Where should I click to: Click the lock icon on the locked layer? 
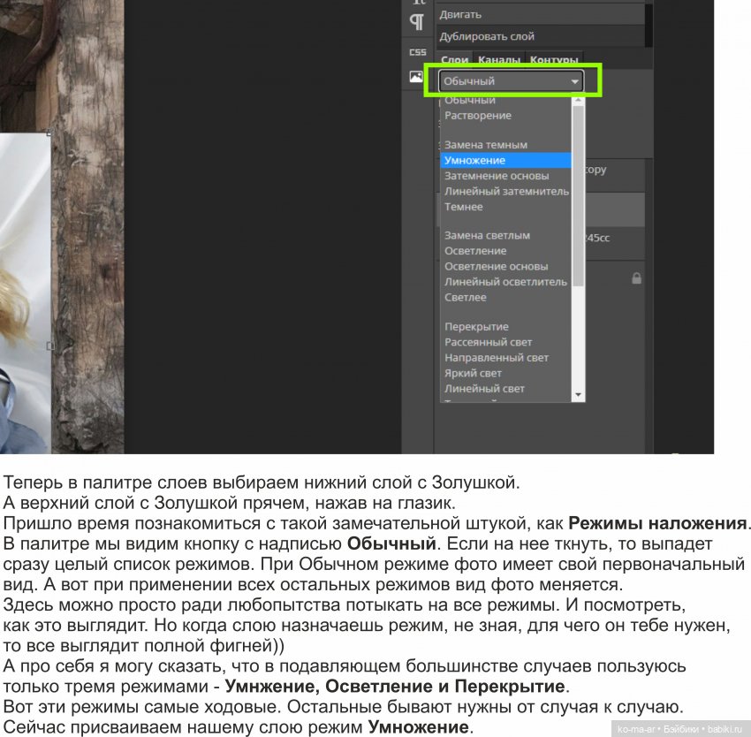636,277
